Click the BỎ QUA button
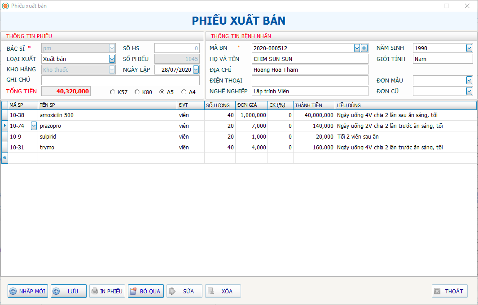This screenshot has height=305, width=478. click(x=146, y=291)
